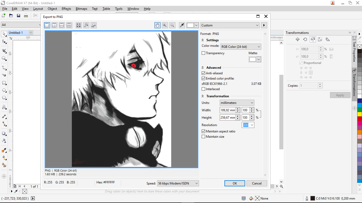362x203 pixels.
Task: Select the Rectangle tool in toolbox
Action: (4, 83)
